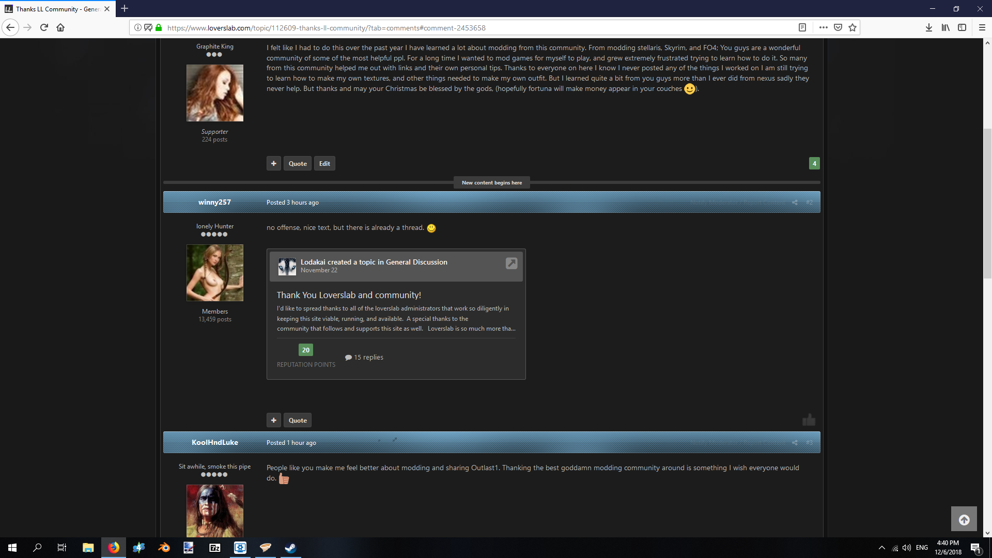Image resolution: width=992 pixels, height=558 pixels.
Task: Open KoolHndLuke's profile
Action: click(215, 443)
